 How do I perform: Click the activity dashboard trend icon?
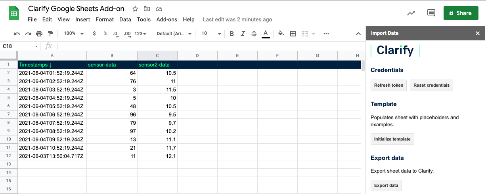point(411,13)
